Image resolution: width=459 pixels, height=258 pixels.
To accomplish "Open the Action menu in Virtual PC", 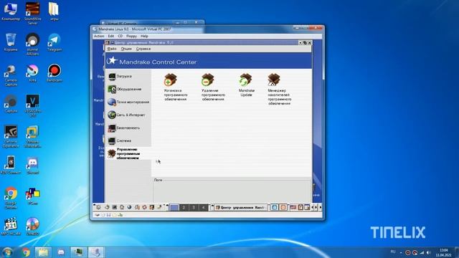I will [99, 37].
